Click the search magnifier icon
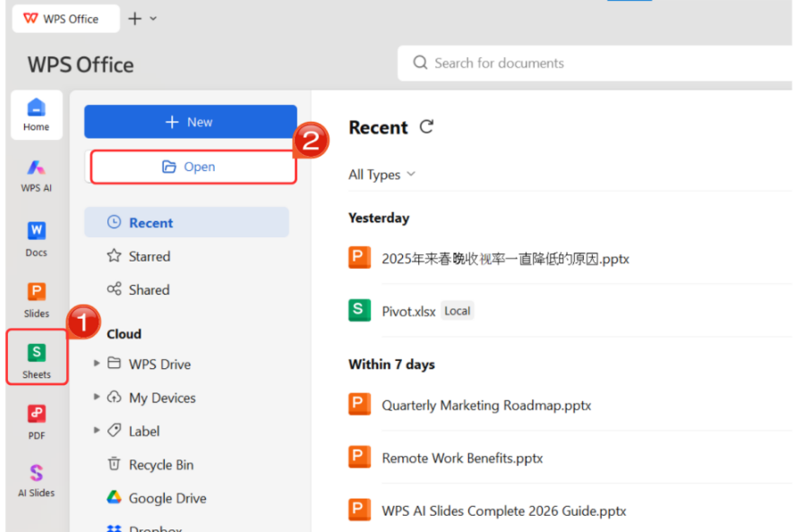The image size is (797, 532). point(420,63)
